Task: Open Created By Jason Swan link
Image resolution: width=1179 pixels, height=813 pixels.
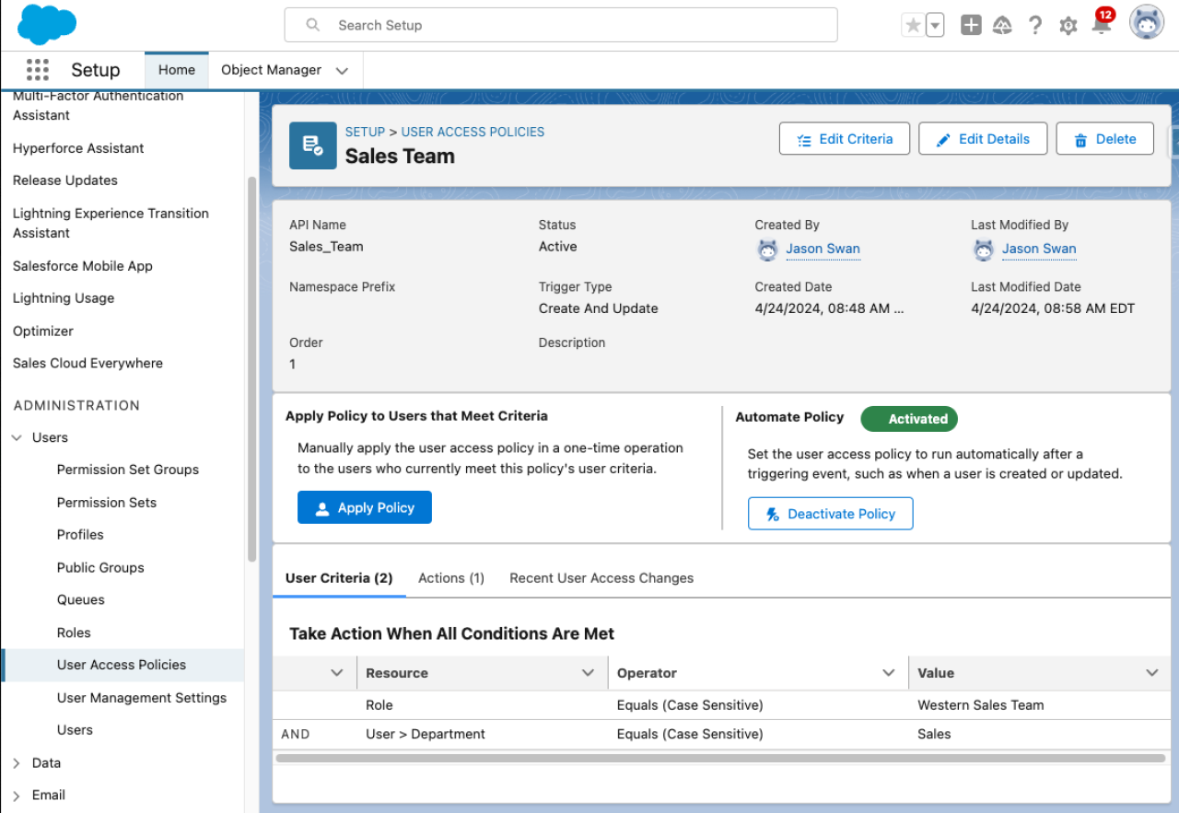Action: 823,249
